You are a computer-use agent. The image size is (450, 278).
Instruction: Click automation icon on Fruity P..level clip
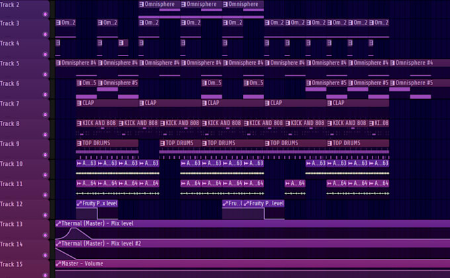(x=246, y=203)
